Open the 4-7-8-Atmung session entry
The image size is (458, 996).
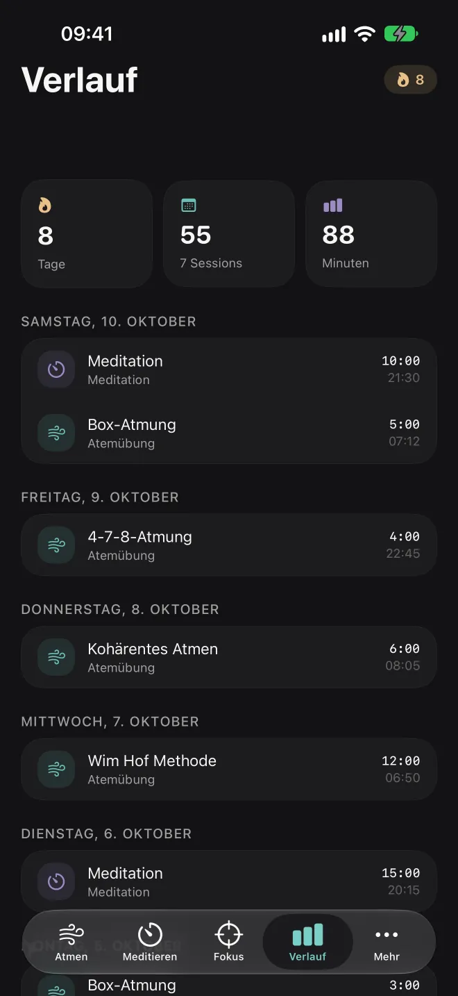[229, 545]
